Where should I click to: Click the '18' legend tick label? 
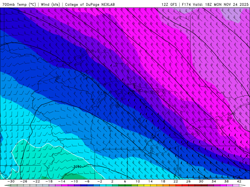[x=163, y=181]
